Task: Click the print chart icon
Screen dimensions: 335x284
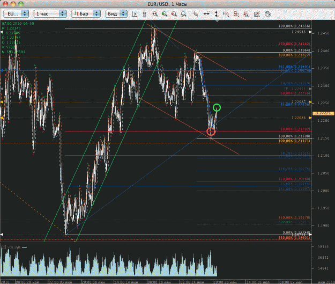Action: tap(267, 14)
